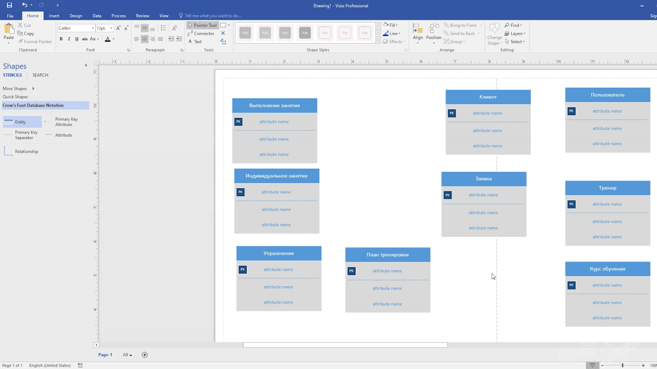
Task: Switch to the Data tab
Action: pyautogui.click(x=97, y=16)
